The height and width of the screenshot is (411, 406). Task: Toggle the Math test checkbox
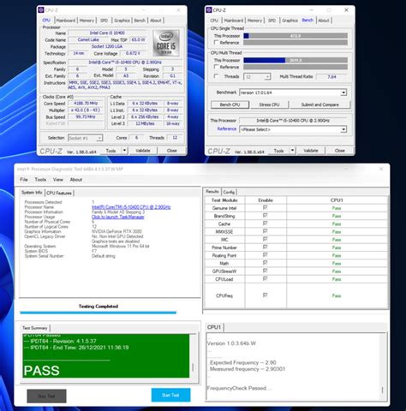point(266,263)
